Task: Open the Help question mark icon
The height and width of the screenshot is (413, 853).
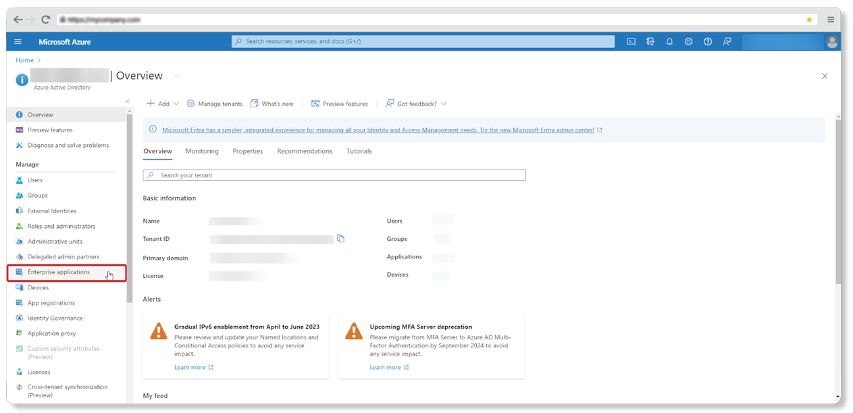Action: point(708,42)
